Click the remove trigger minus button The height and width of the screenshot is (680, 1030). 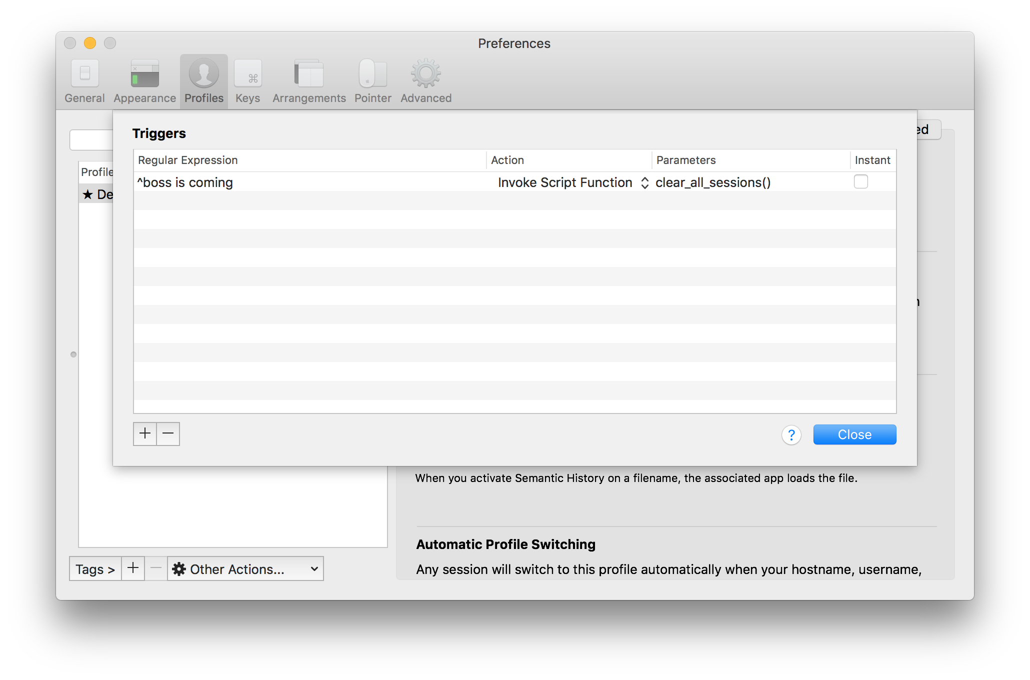pos(167,433)
